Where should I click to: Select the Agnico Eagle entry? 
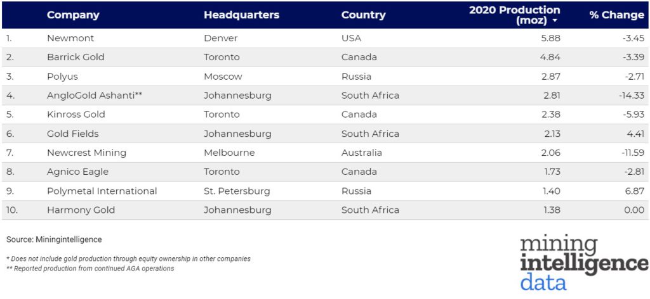77,172
